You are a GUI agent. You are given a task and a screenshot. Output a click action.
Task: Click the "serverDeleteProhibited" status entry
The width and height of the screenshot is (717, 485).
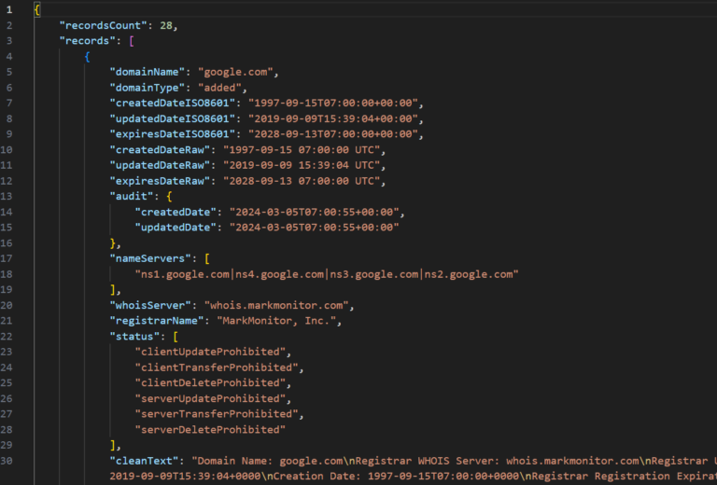coord(210,430)
